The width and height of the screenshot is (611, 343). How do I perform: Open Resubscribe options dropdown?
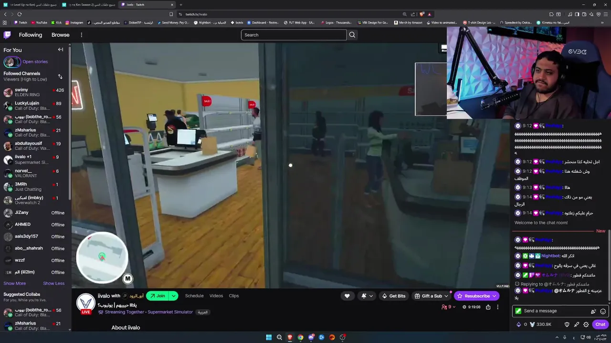coord(494,296)
